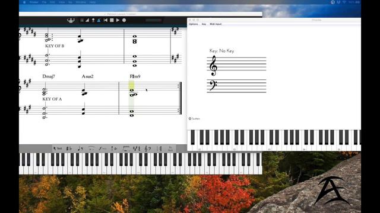Click the chord window title bar
The image size is (380, 213).
[274, 20]
